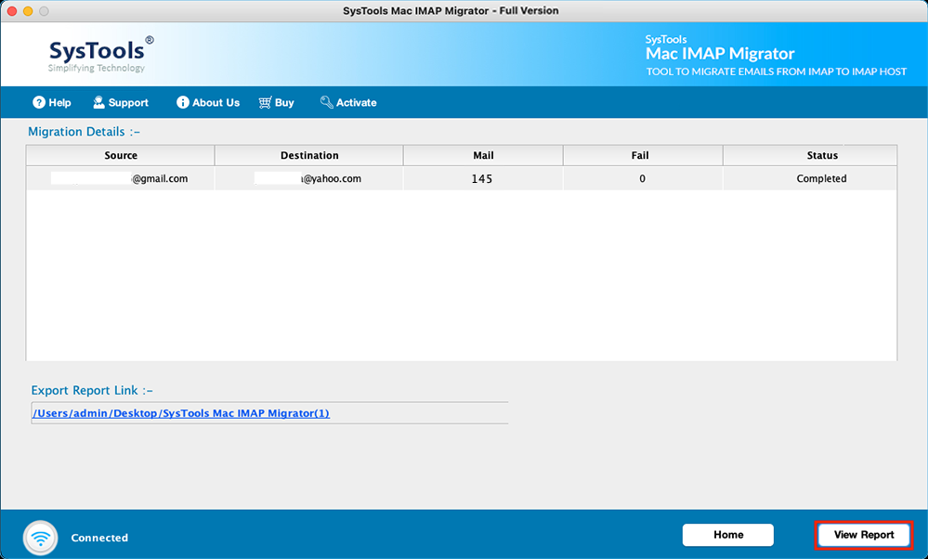Close the window with red button
This screenshot has height=559, width=928.
pyautogui.click(x=11, y=10)
